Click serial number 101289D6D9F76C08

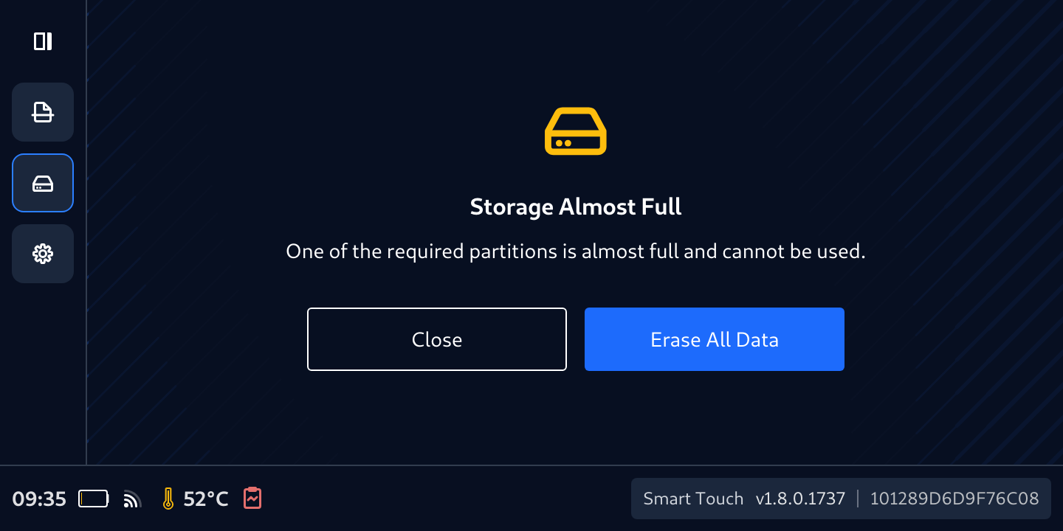tap(954, 499)
